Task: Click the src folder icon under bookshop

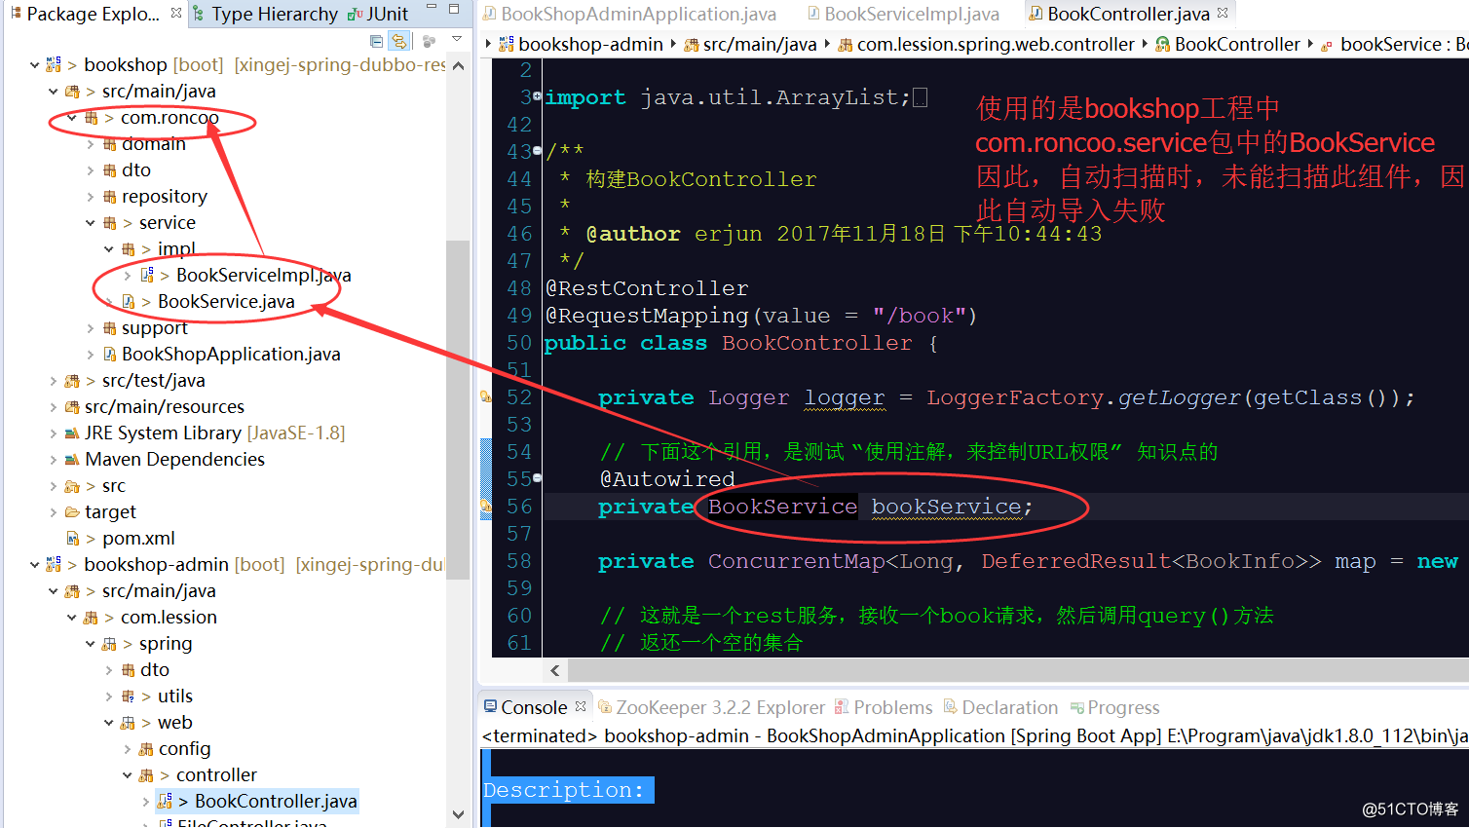Action: 72,486
